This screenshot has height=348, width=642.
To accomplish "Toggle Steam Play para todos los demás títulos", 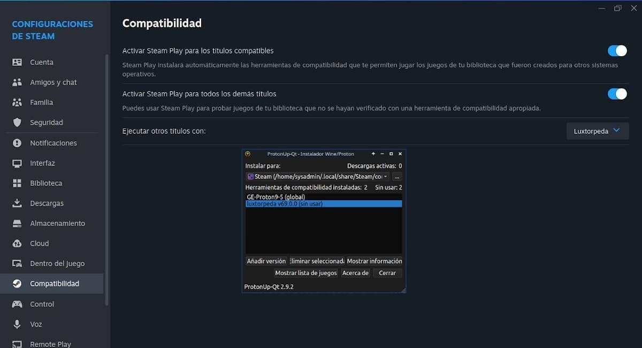I will [x=617, y=94].
